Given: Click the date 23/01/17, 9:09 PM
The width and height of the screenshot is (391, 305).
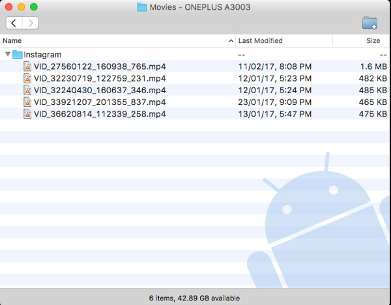Looking at the screenshot, I should point(275,102).
